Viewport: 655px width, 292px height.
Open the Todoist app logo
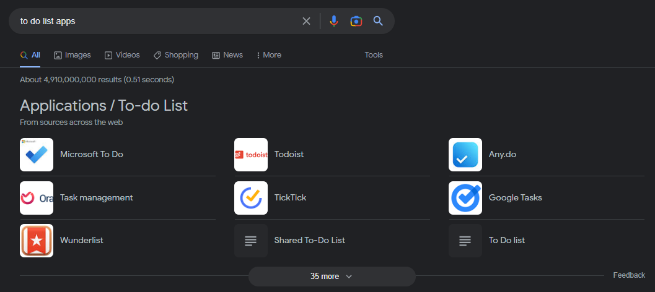tap(250, 154)
